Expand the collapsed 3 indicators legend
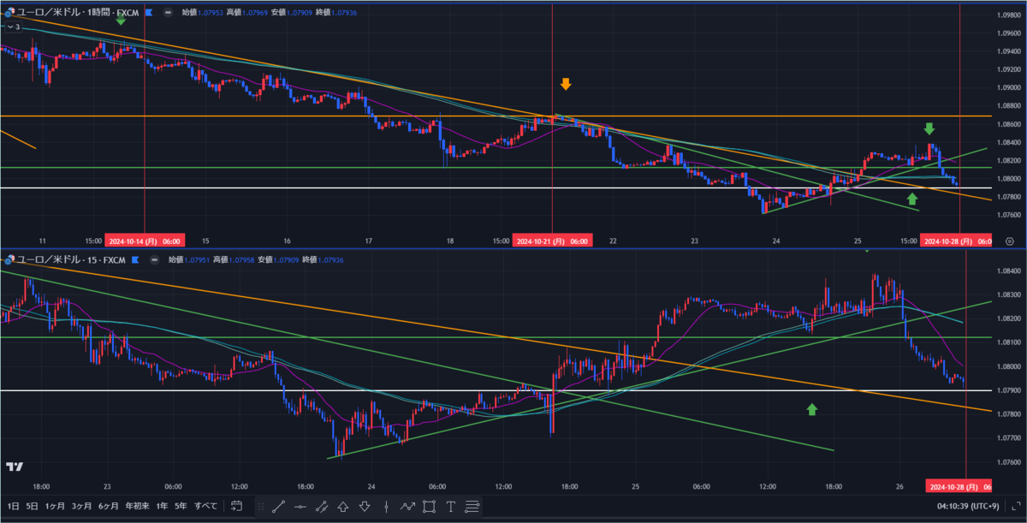 pyautogui.click(x=12, y=27)
